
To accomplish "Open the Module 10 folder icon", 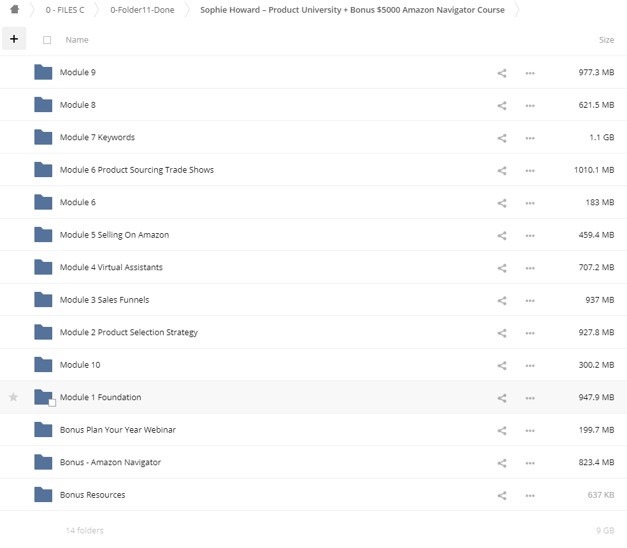I will click(x=43, y=364).
